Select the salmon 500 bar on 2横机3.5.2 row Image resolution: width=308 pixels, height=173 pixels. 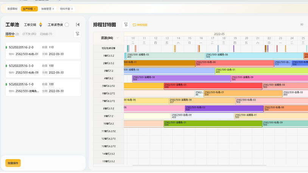235,63
